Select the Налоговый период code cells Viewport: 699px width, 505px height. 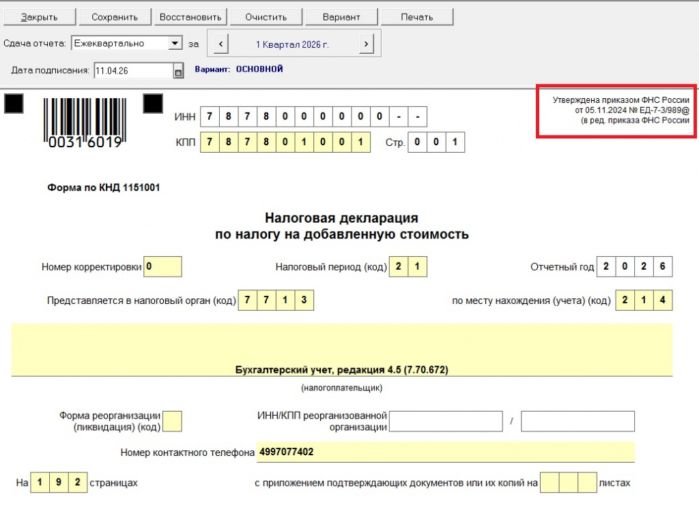408,266
